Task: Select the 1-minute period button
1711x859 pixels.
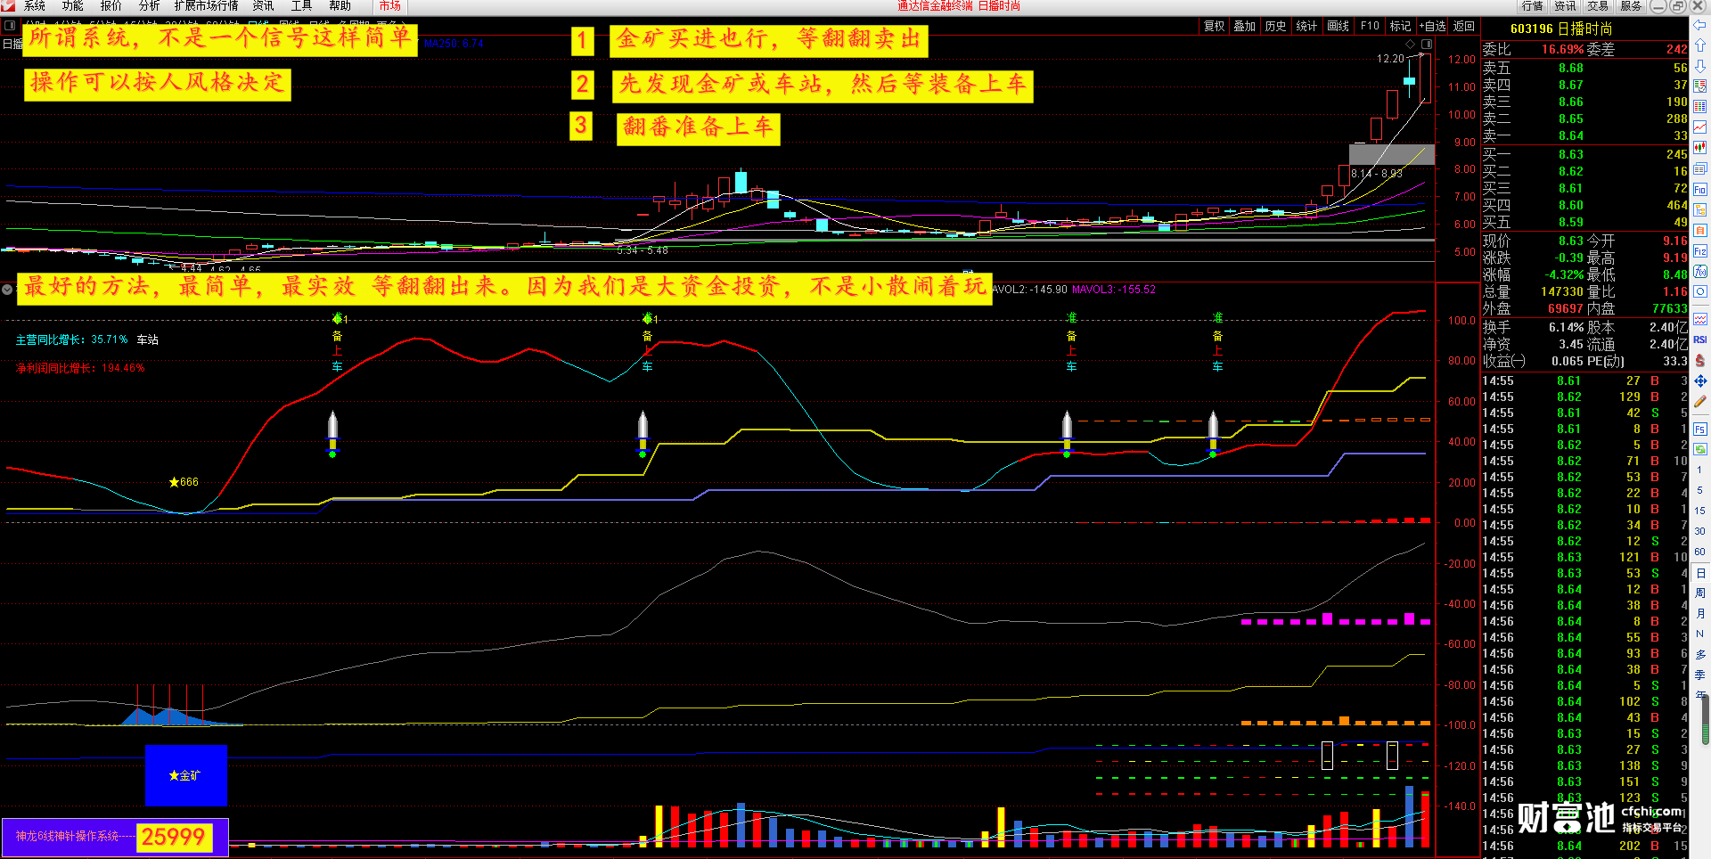Action: [1700, 470]
